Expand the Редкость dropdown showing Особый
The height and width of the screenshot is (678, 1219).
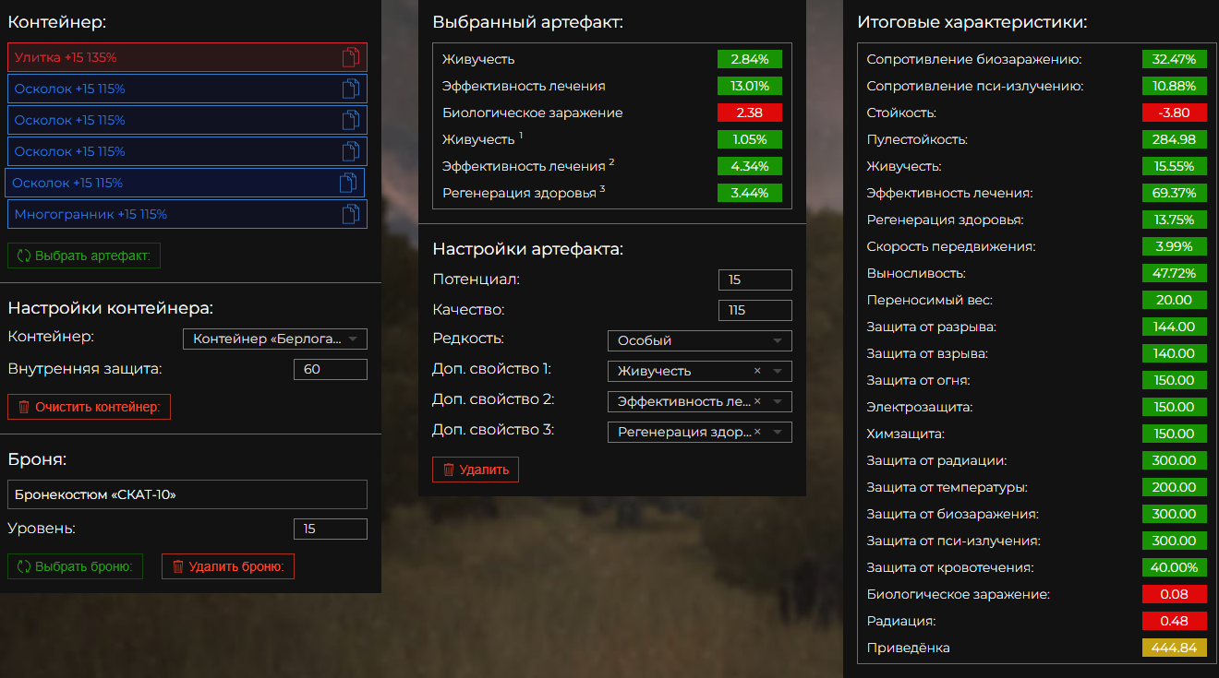(x=699, y=340)
